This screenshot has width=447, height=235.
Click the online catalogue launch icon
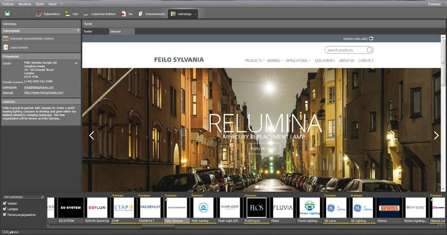6,39
